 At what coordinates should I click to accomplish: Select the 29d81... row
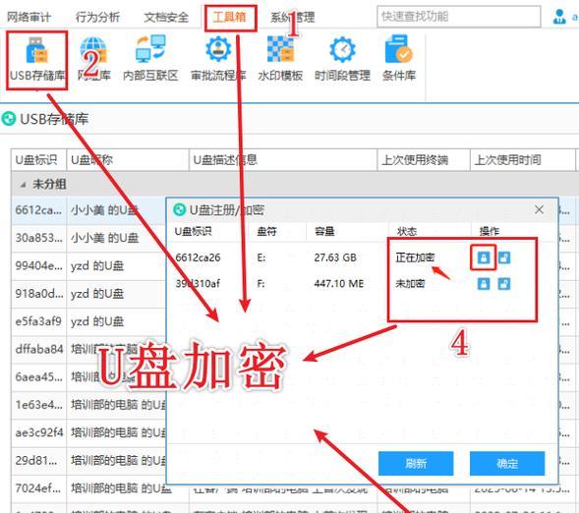coord(88,461)
